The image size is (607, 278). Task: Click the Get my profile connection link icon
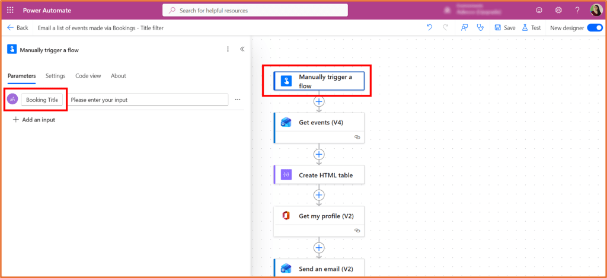click(357, 231)
